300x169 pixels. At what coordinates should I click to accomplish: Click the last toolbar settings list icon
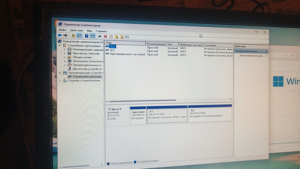(127, 37)
